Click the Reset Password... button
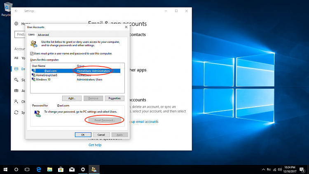 105,120
